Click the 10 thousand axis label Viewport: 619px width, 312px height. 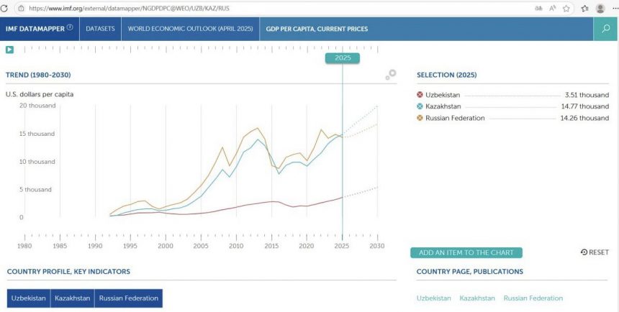coord(37,162)
